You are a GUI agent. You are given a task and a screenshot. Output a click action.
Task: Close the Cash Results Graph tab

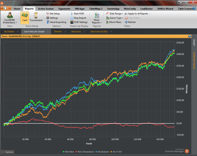[48, 32]
